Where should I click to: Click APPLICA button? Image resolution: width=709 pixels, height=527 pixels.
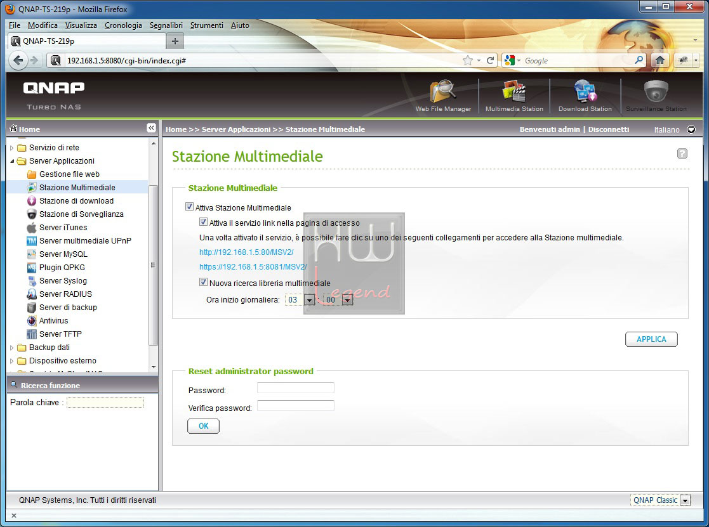pos(651,339)
